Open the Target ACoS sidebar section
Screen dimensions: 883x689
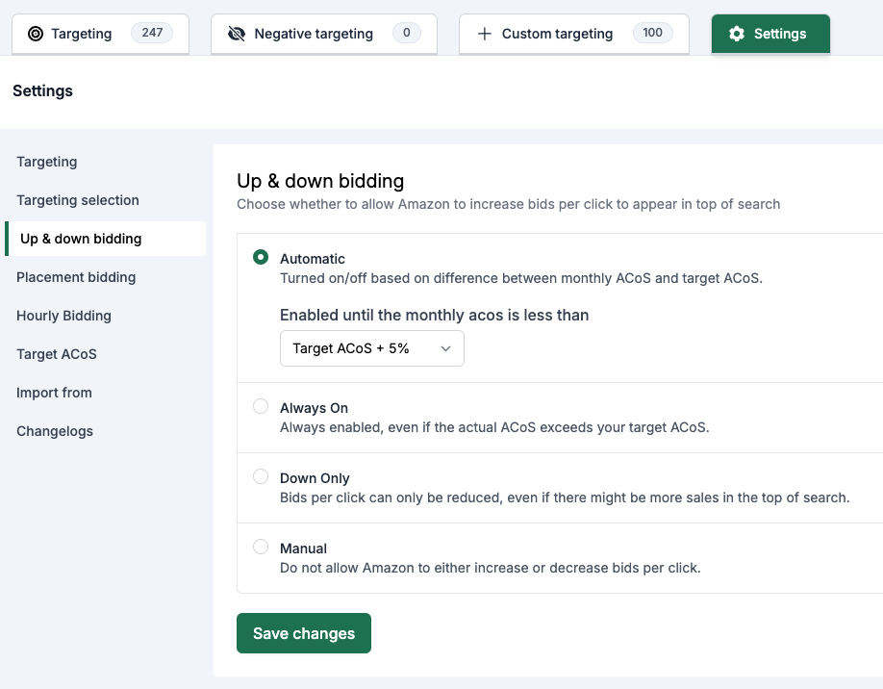pyautogui.click(x=57, y=354)
